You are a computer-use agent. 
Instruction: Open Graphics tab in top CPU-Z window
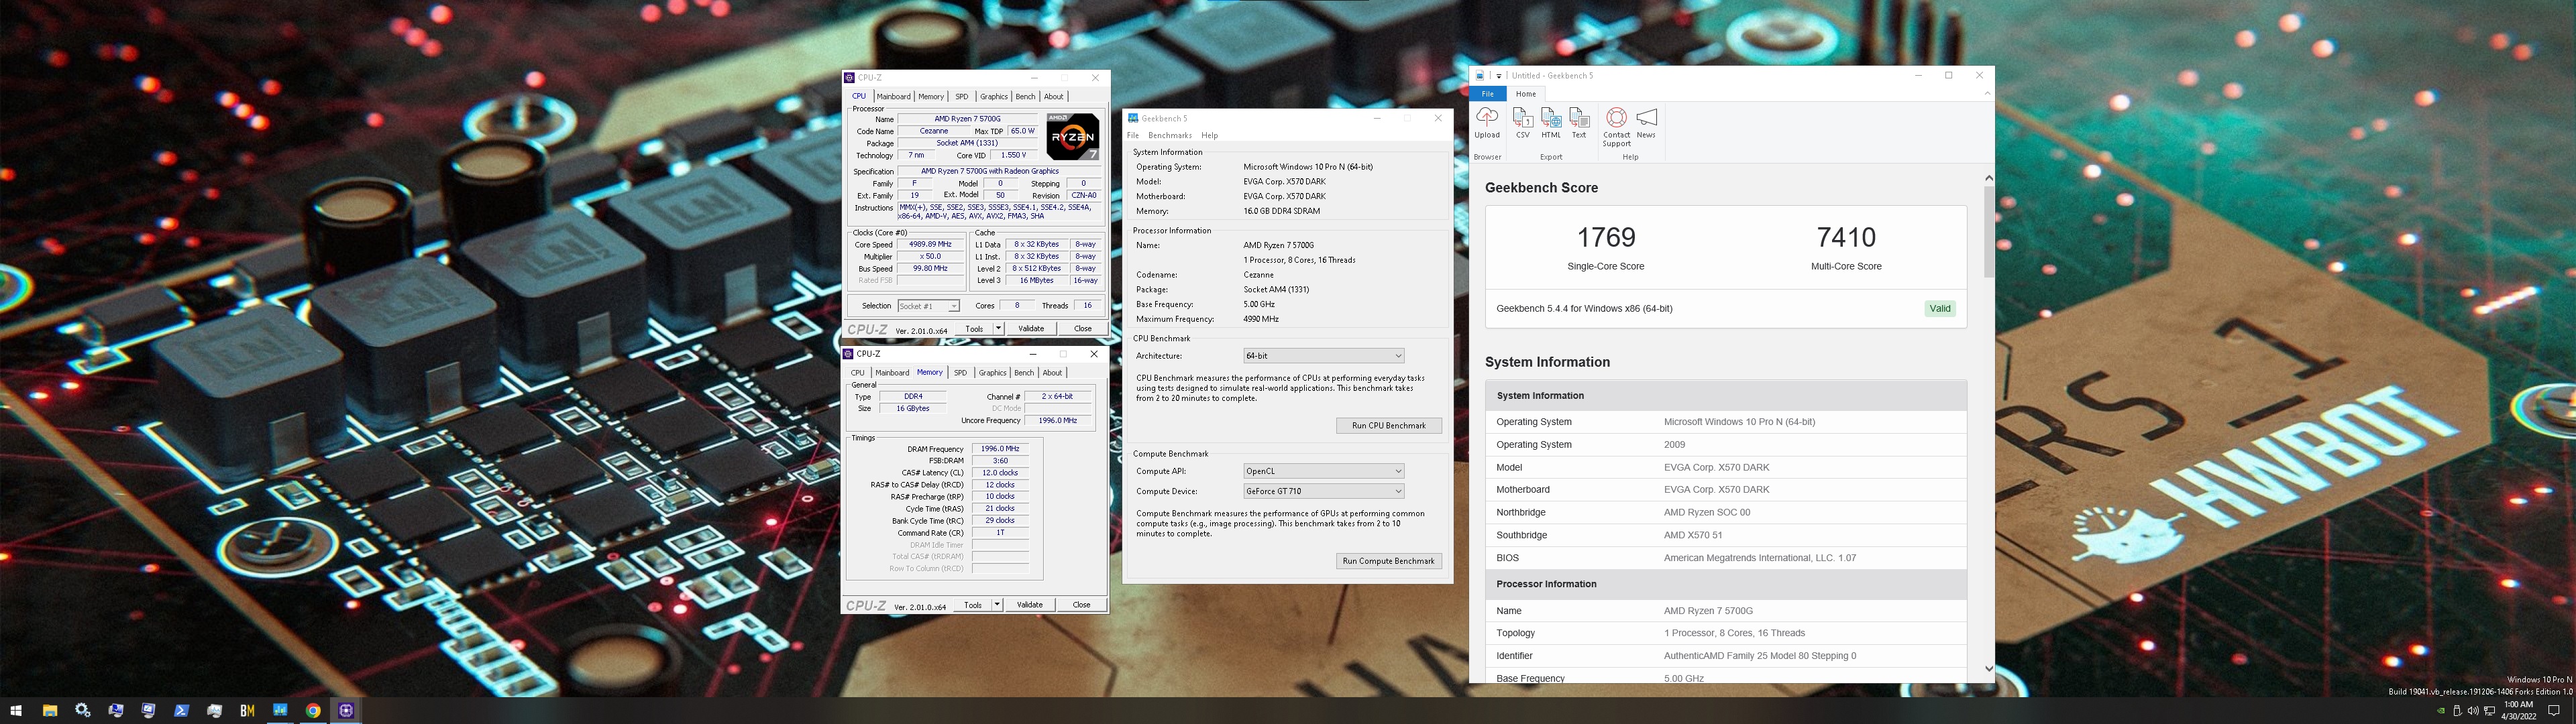coord(993,97)
